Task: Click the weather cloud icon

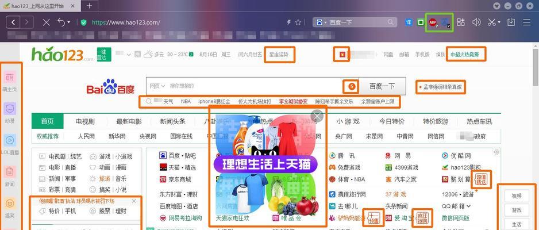Action: click(148, 54)
